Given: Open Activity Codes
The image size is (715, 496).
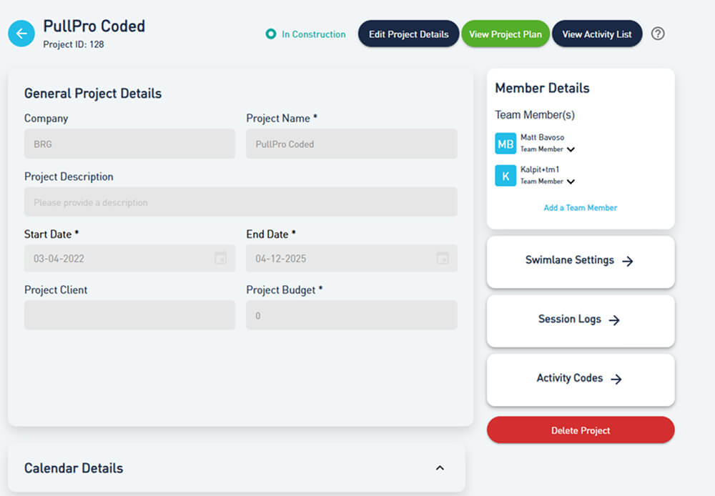Looking at the screenshot, I should (x=580, y=379).
